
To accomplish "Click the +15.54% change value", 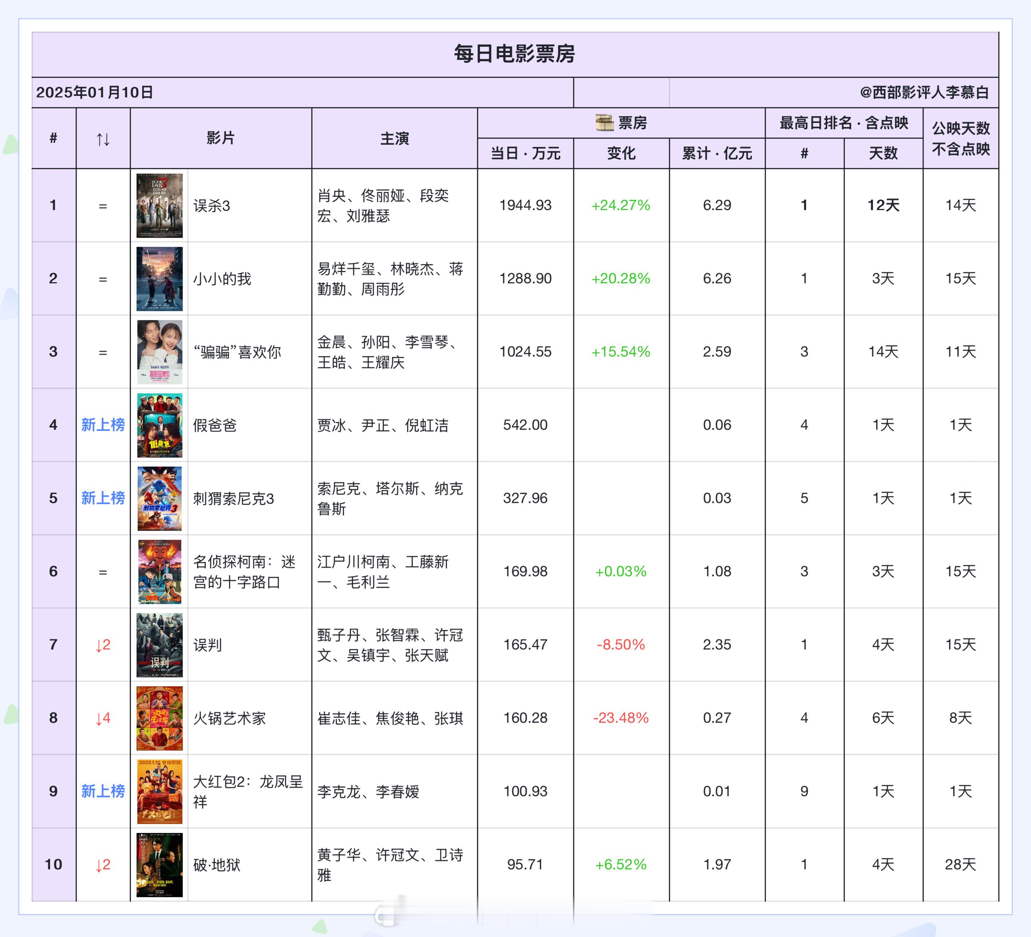I will (x=621, y=352).
